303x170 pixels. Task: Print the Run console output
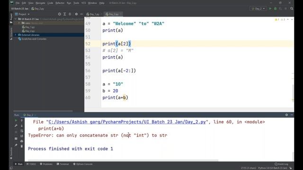click(x=22, y=141)
